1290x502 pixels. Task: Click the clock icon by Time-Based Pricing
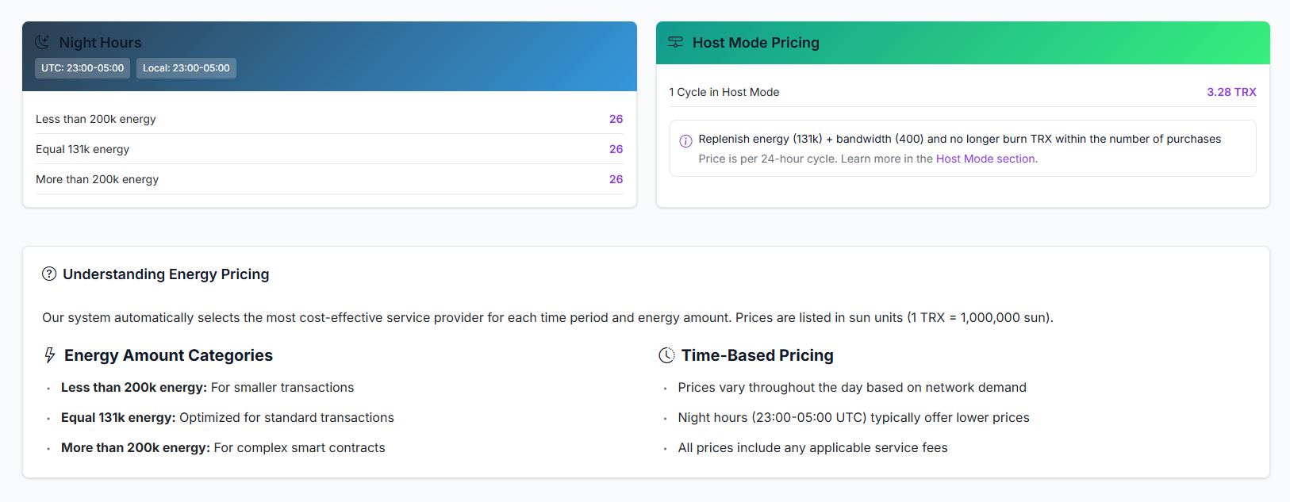(666, 355)
